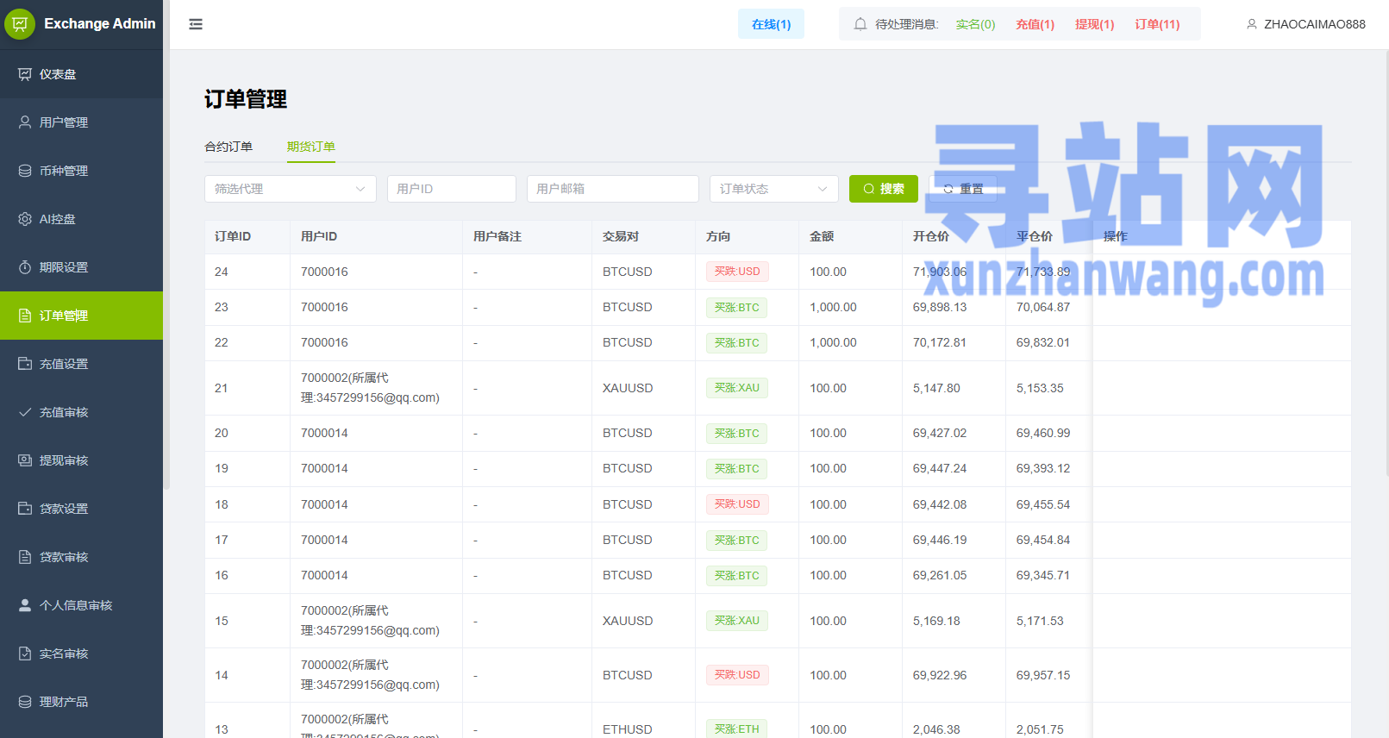Click the 订单管理 sidebar document icon

coord(25,316)
